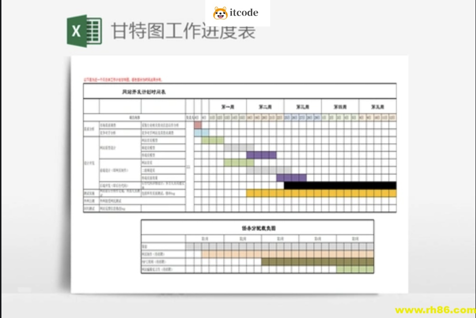
Task: Click the long black Gantt task bar
Action: point(340,185)
